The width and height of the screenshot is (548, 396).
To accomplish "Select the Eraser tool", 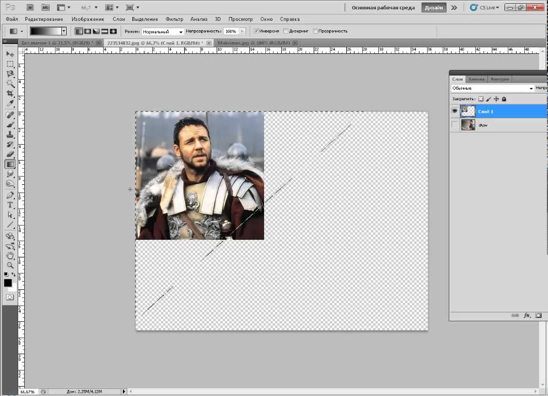I will coord(10,154).
